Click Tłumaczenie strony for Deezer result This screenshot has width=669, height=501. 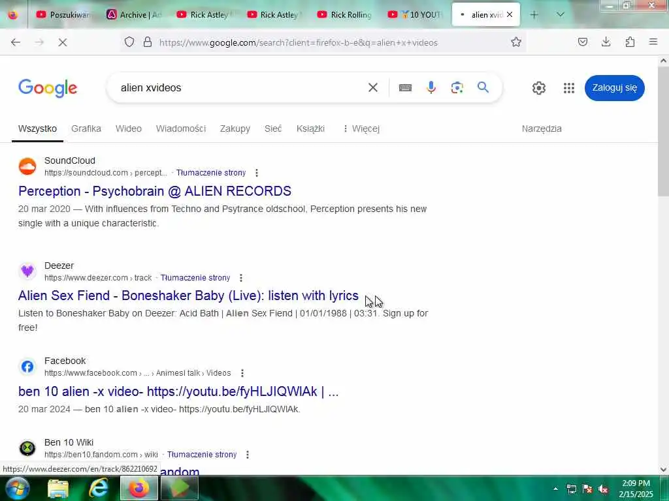pos(195,278)
